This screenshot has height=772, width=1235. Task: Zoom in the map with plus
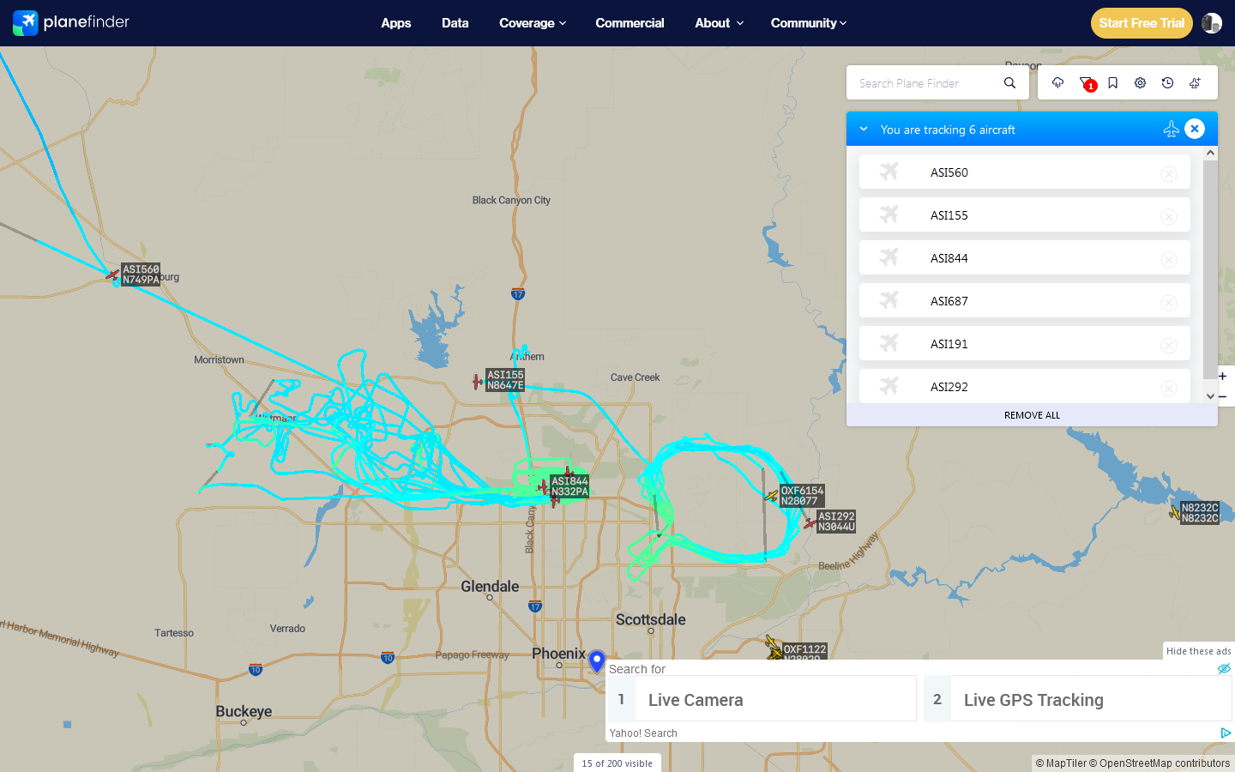pos(1223,376)
